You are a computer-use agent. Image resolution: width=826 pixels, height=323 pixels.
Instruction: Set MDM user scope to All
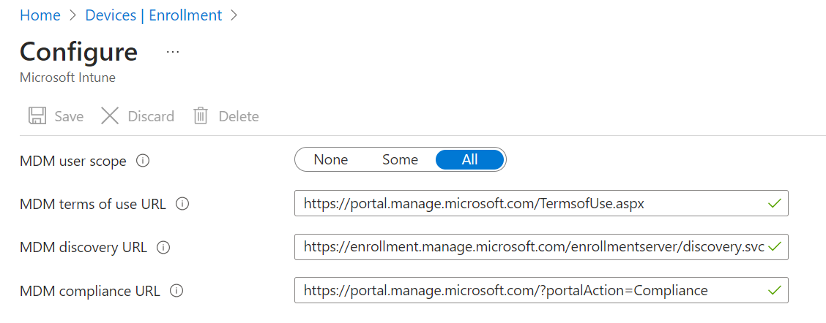469,160
